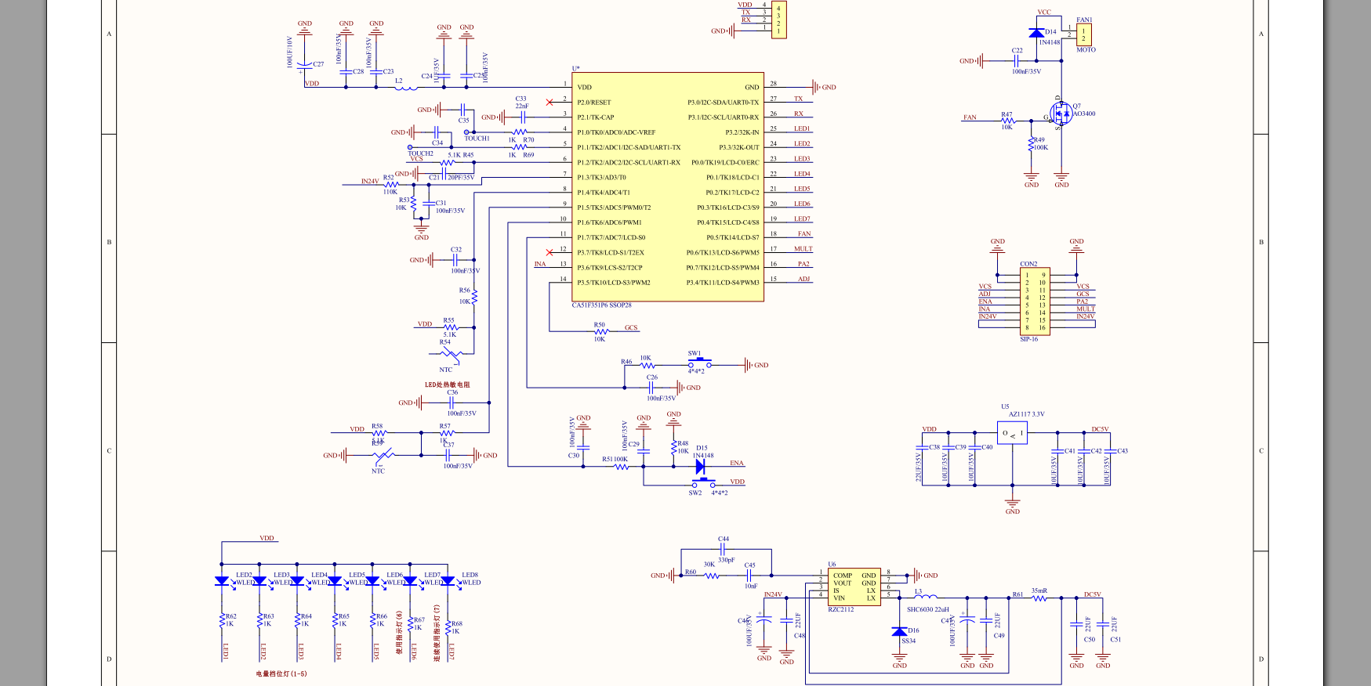Click the U6 RZC2112 converter chip
This screenshot has height=686, width=1371.
point(855,587)
